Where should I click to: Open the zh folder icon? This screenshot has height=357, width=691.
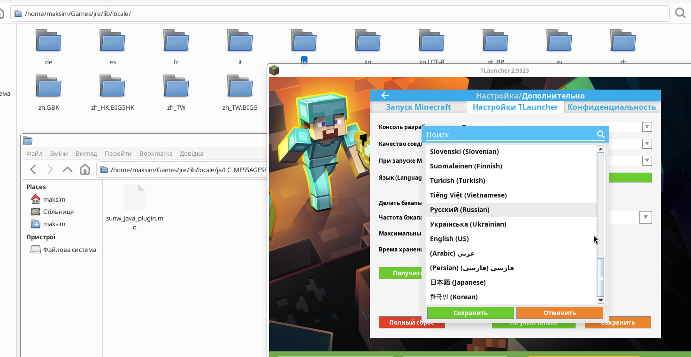623,40
